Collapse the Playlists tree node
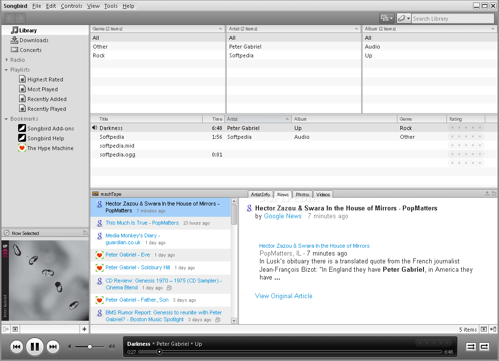Viewport: 499px width, 361px height. tap(6, 70)
